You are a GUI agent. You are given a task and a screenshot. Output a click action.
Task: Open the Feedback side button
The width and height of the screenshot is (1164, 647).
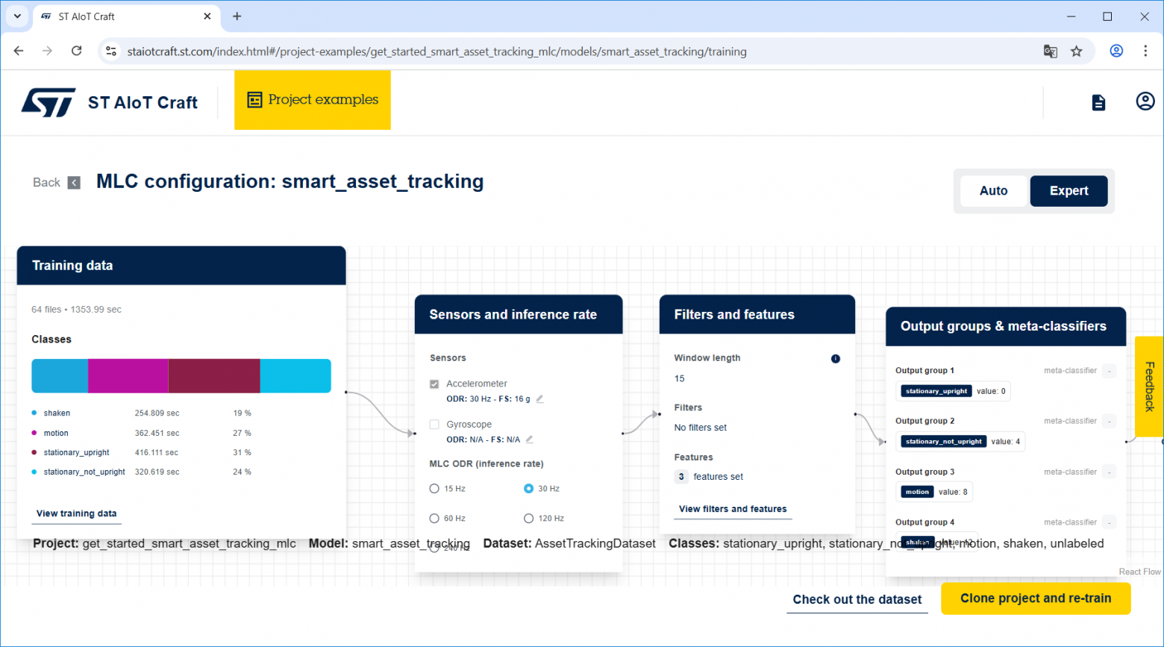pyautogui.click(x=1149, y=387)
